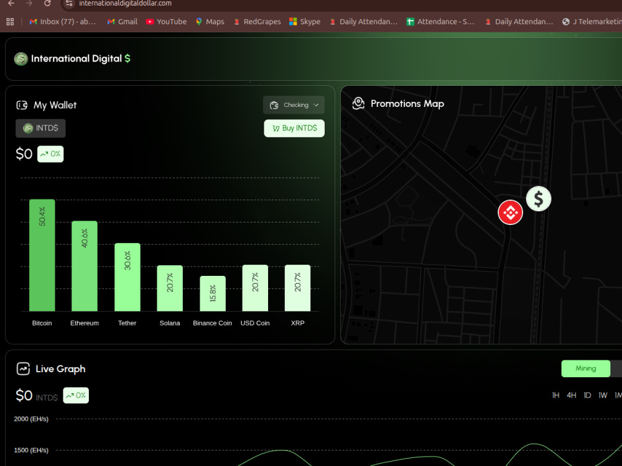Open the RedGrapes bookmark
622x466 pixels.
click(x=257, y=22)
